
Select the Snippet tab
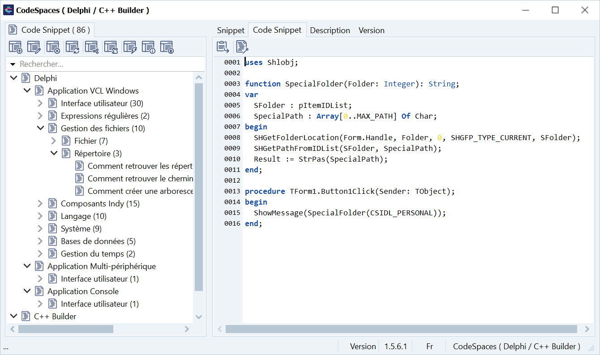coord(231,30)
